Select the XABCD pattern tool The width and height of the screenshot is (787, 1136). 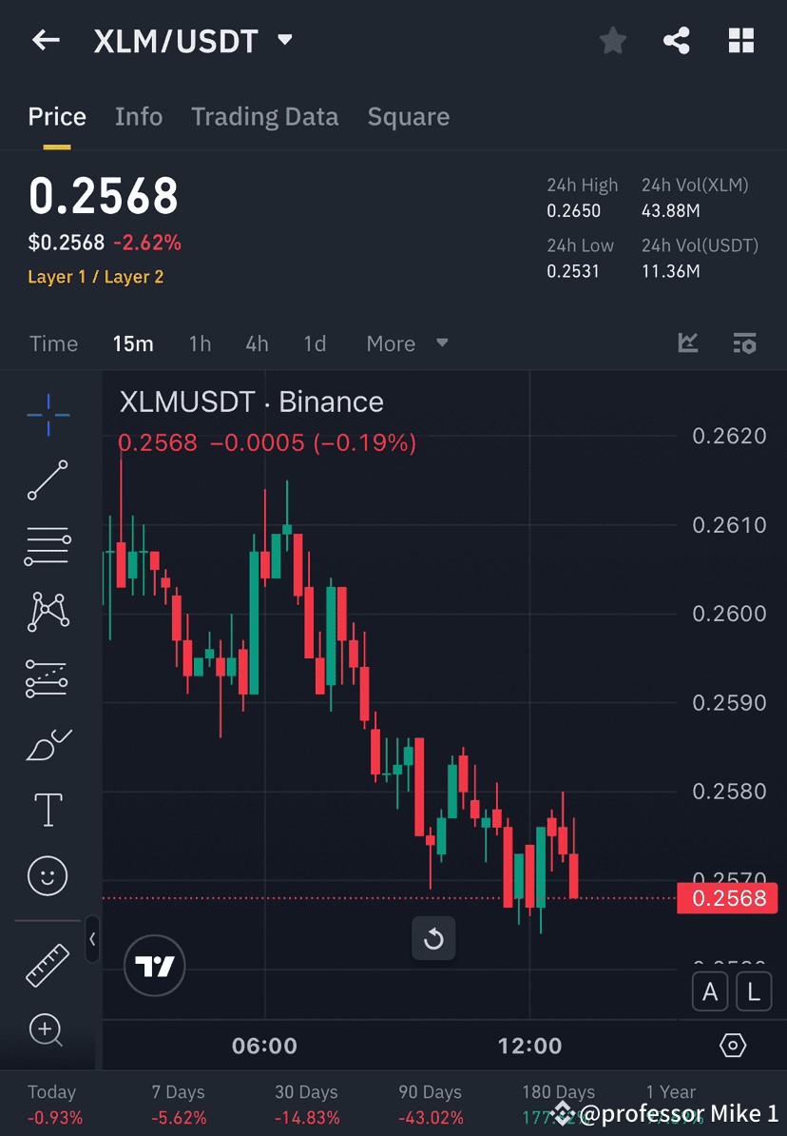(48, 612)
